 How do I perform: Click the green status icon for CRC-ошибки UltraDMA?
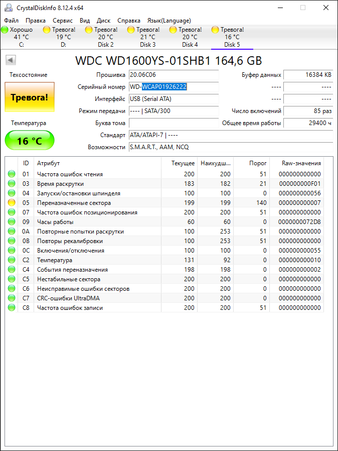point(12,298)
